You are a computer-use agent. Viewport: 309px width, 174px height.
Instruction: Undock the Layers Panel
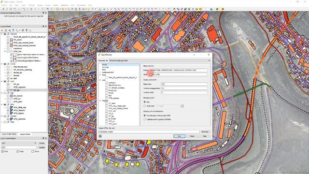pos(43,26)
